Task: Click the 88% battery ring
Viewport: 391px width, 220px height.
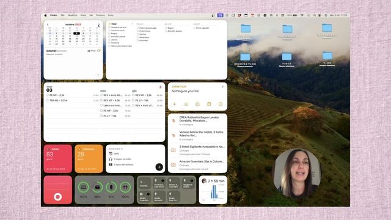Action: pyautogui.click(x=97, y=187)
